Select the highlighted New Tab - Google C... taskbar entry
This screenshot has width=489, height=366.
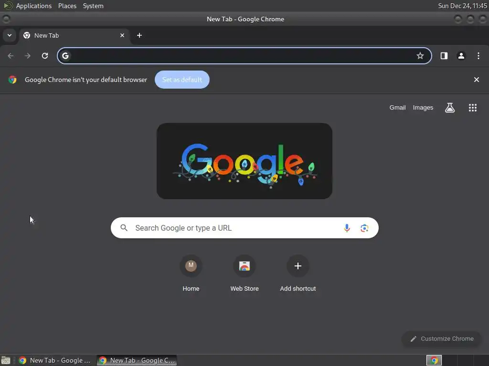pos(137,360)
